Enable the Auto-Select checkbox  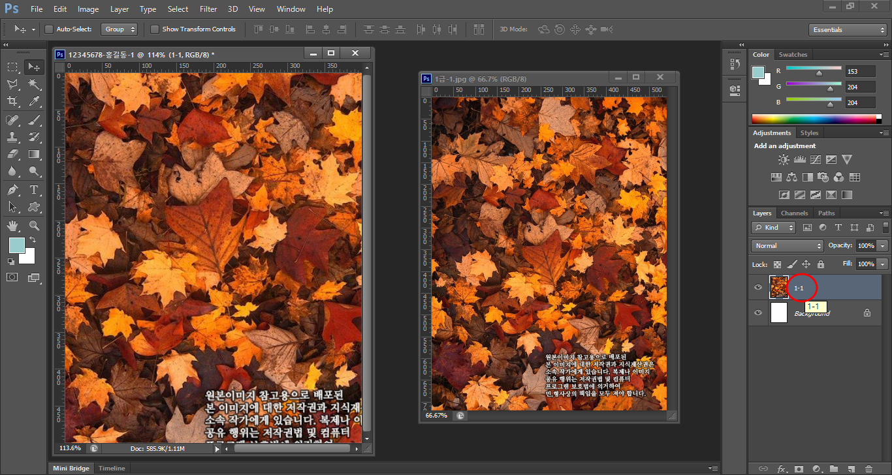pyautogui.click(x=49, y=29)
